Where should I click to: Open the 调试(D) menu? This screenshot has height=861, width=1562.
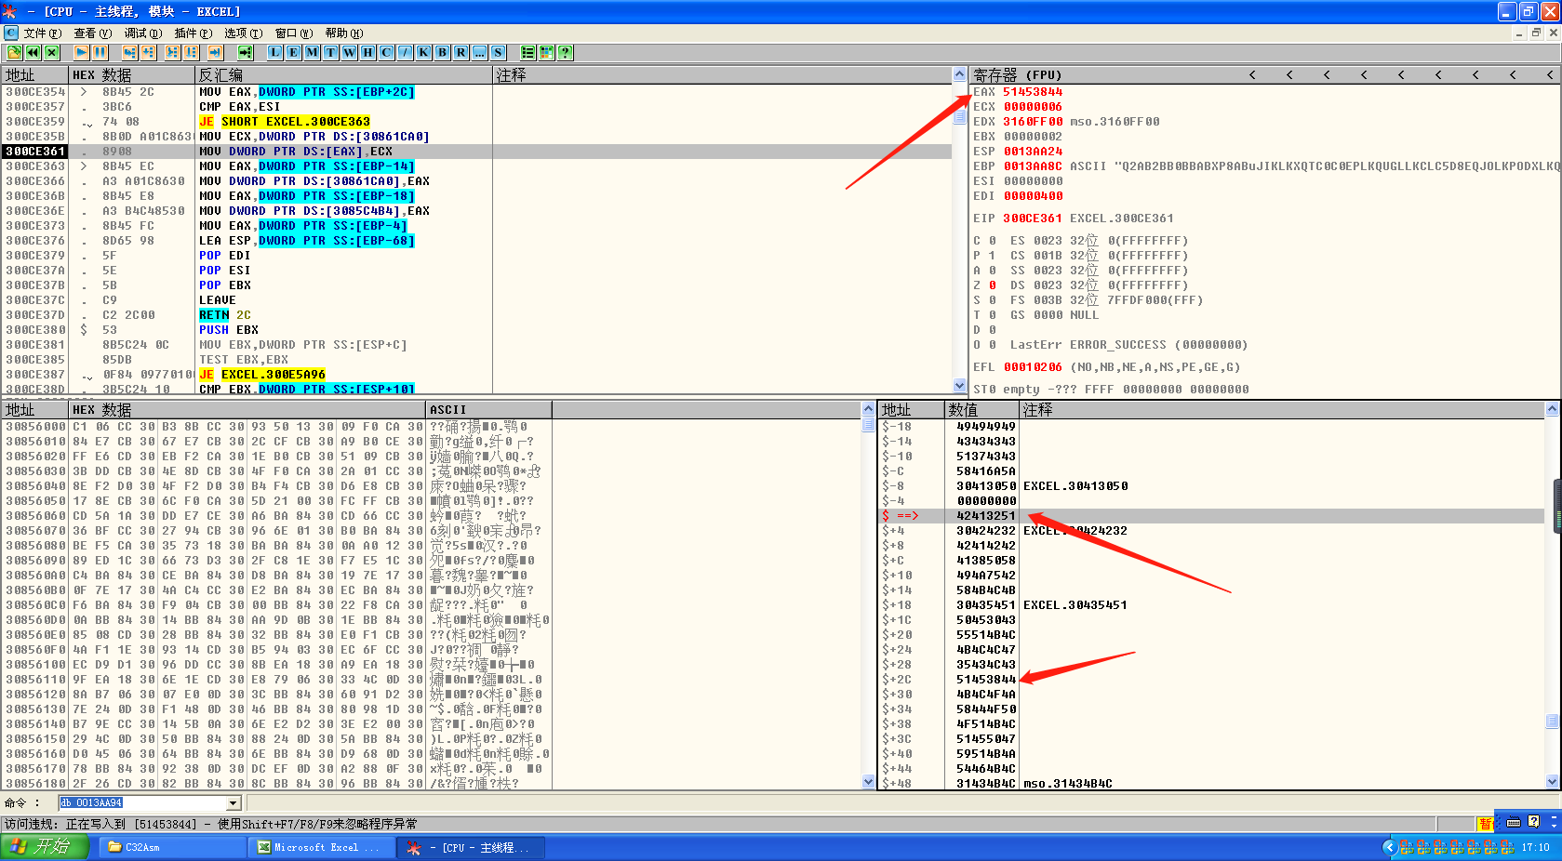[143, 33]
